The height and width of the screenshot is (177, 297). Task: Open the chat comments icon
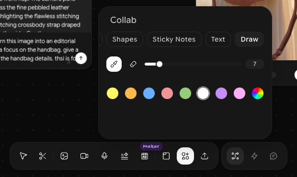(x=274, y=156)
